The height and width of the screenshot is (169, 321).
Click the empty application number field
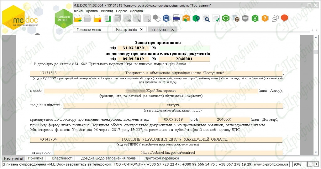click(x=184, y=48)
